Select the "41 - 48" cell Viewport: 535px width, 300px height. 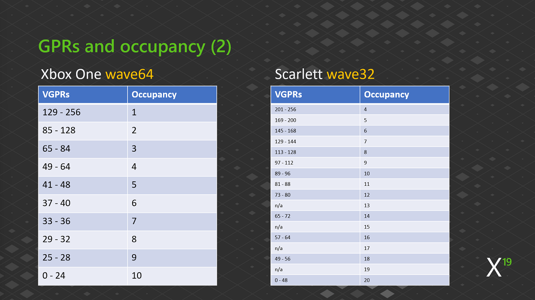[83, 185]
